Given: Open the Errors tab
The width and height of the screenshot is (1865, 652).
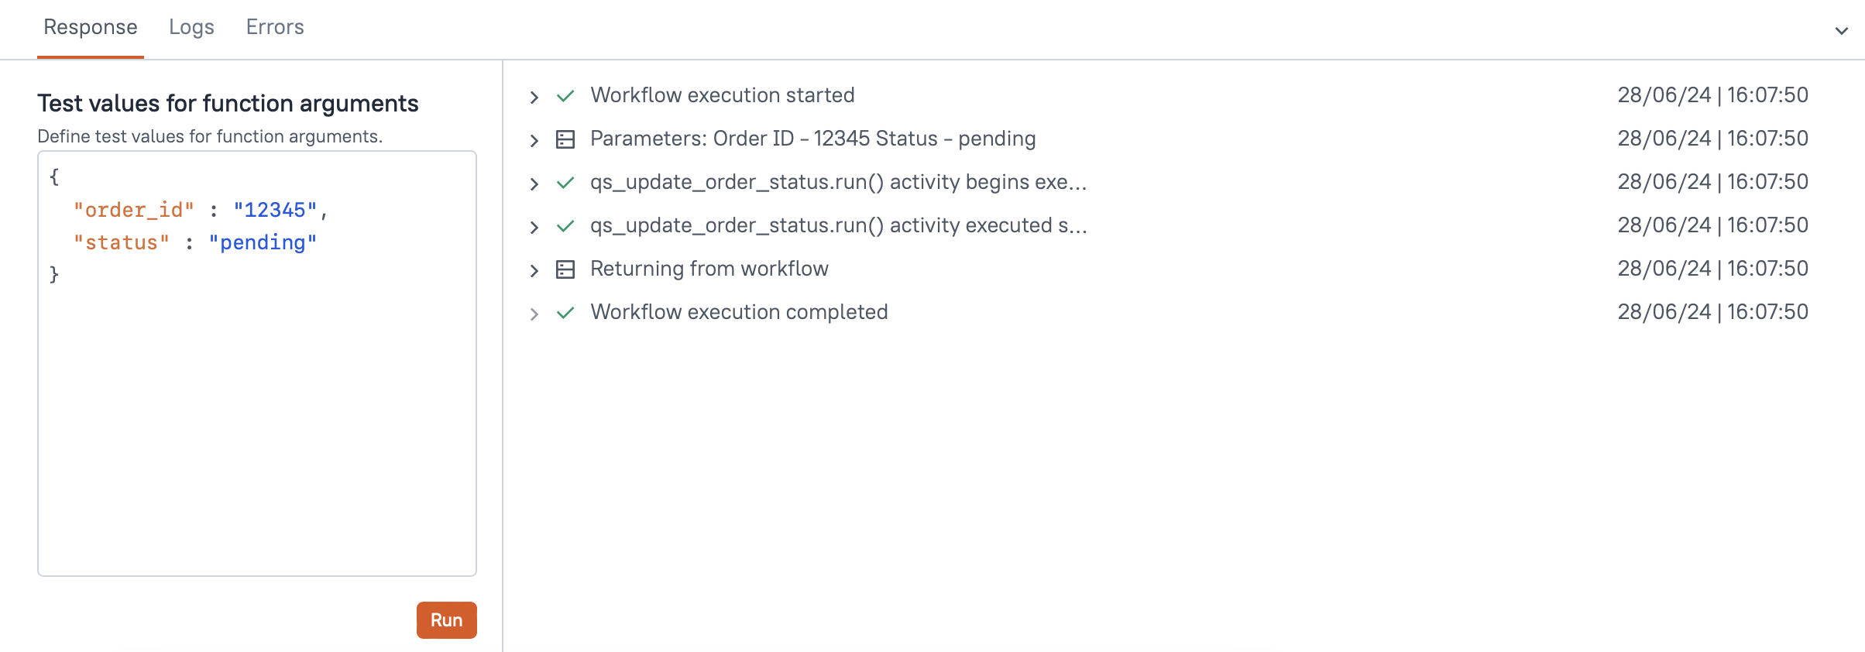Looking at the screenshot, I should coord(275,26).
